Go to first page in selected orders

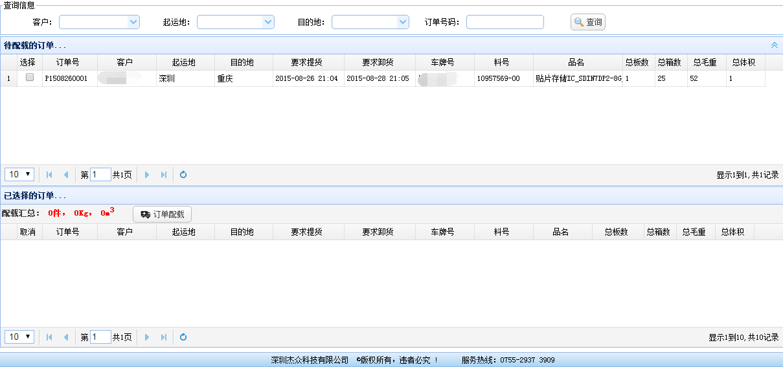coord(49,337)
